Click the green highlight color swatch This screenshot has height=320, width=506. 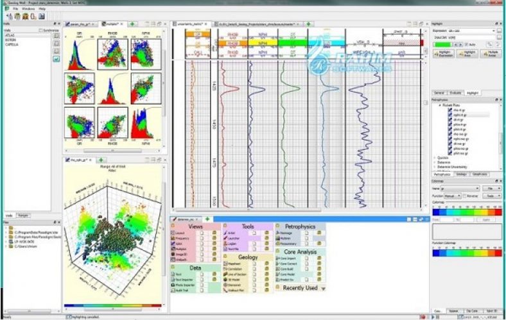(442, 44)
